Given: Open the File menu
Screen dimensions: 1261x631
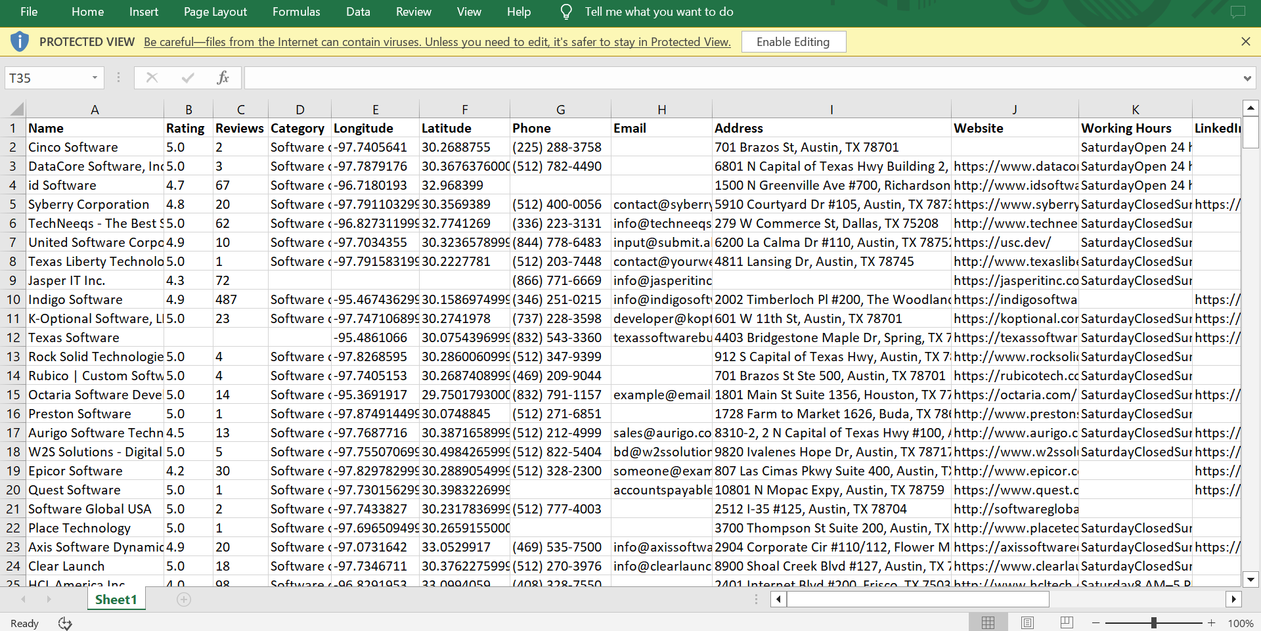Looking at the screenshot, I should tap(29, 12).
